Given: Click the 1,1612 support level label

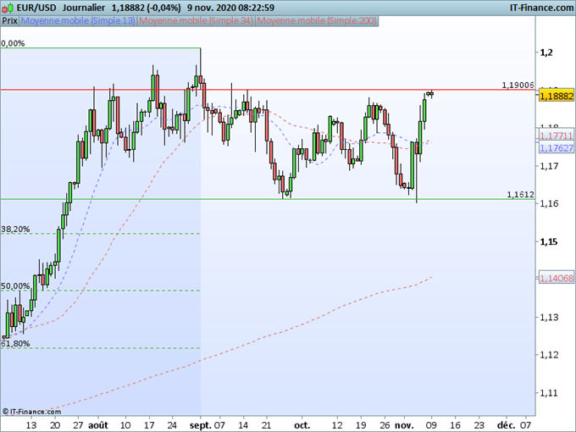Looking at the screenshot, I should [x=521, y=195].
